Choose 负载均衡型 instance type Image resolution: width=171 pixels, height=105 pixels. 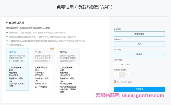[x=139, y=34]
